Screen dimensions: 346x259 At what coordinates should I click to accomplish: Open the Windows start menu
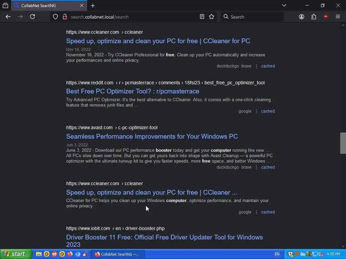16,254
